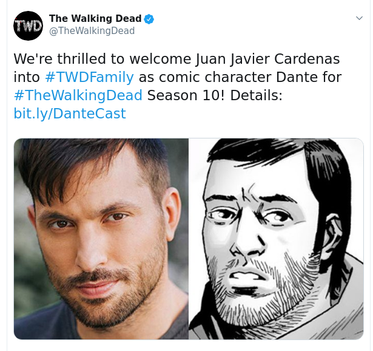Click the blue verified badge
This screenshot has height=351, width=373.
click(149, 19)
